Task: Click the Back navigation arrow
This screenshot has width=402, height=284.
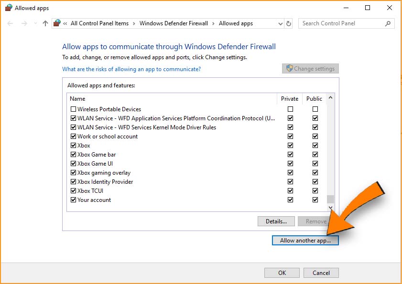Action: [11, 23]
